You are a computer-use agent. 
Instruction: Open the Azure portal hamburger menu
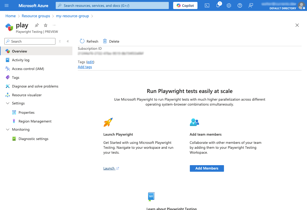(7, 5)
